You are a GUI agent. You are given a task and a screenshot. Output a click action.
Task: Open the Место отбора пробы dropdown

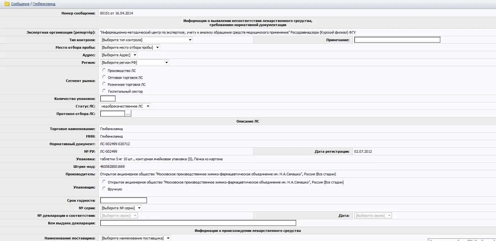pyautogui.click(x=130, y=47)
